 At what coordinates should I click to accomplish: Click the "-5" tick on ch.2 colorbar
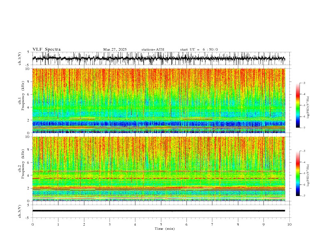(x=304, y=173)
